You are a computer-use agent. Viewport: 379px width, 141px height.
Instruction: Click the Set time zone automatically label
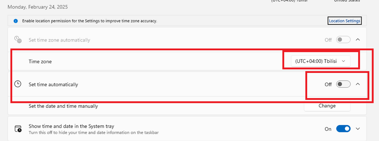click(x=60, y=40)
